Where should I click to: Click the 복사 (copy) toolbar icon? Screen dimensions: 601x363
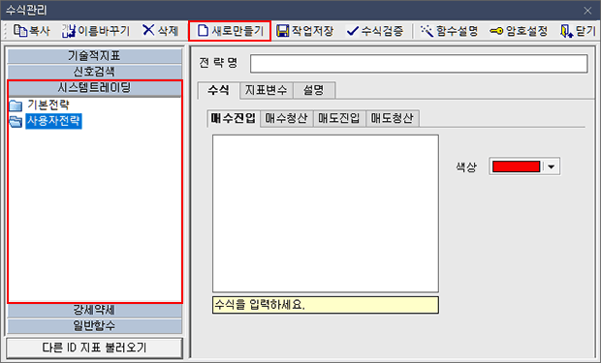click(x=20, y=31)
